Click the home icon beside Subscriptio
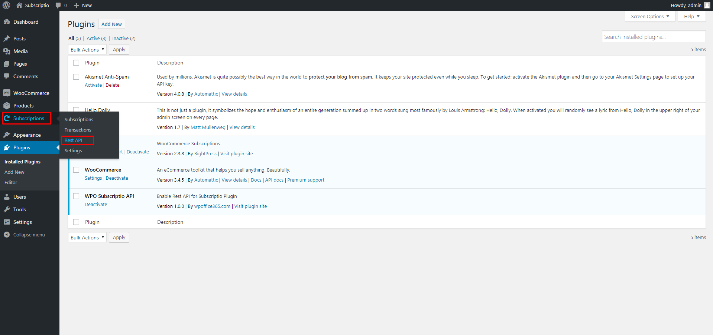 (x=19, y=5)
